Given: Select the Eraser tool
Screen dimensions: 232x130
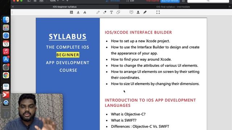Looking at the screenshot, I should pos(105,12).
